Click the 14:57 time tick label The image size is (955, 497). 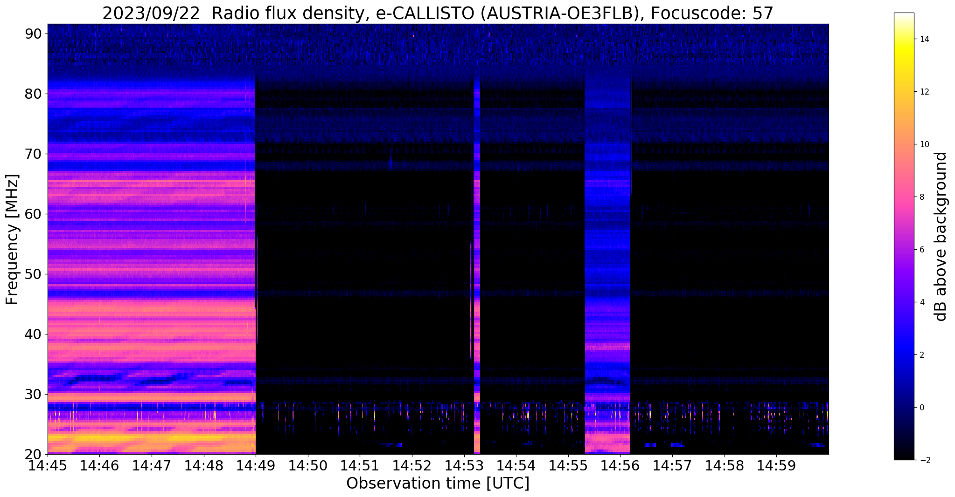pyautogui.click(x=672, y=465)
